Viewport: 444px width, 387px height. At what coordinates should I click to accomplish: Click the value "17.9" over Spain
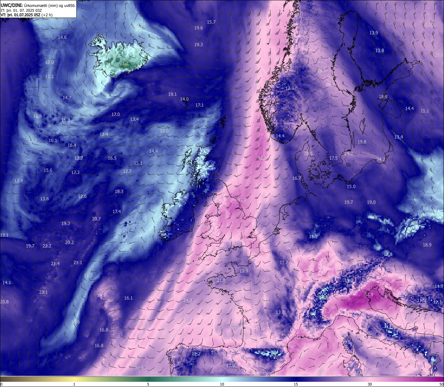coord(230,365)
